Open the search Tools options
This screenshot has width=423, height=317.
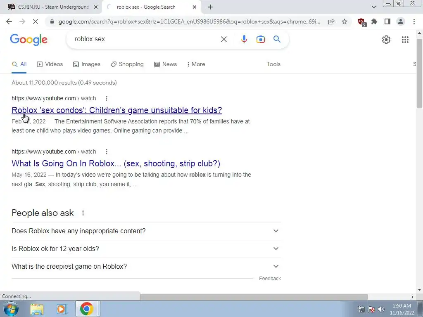tap(273, 64)
